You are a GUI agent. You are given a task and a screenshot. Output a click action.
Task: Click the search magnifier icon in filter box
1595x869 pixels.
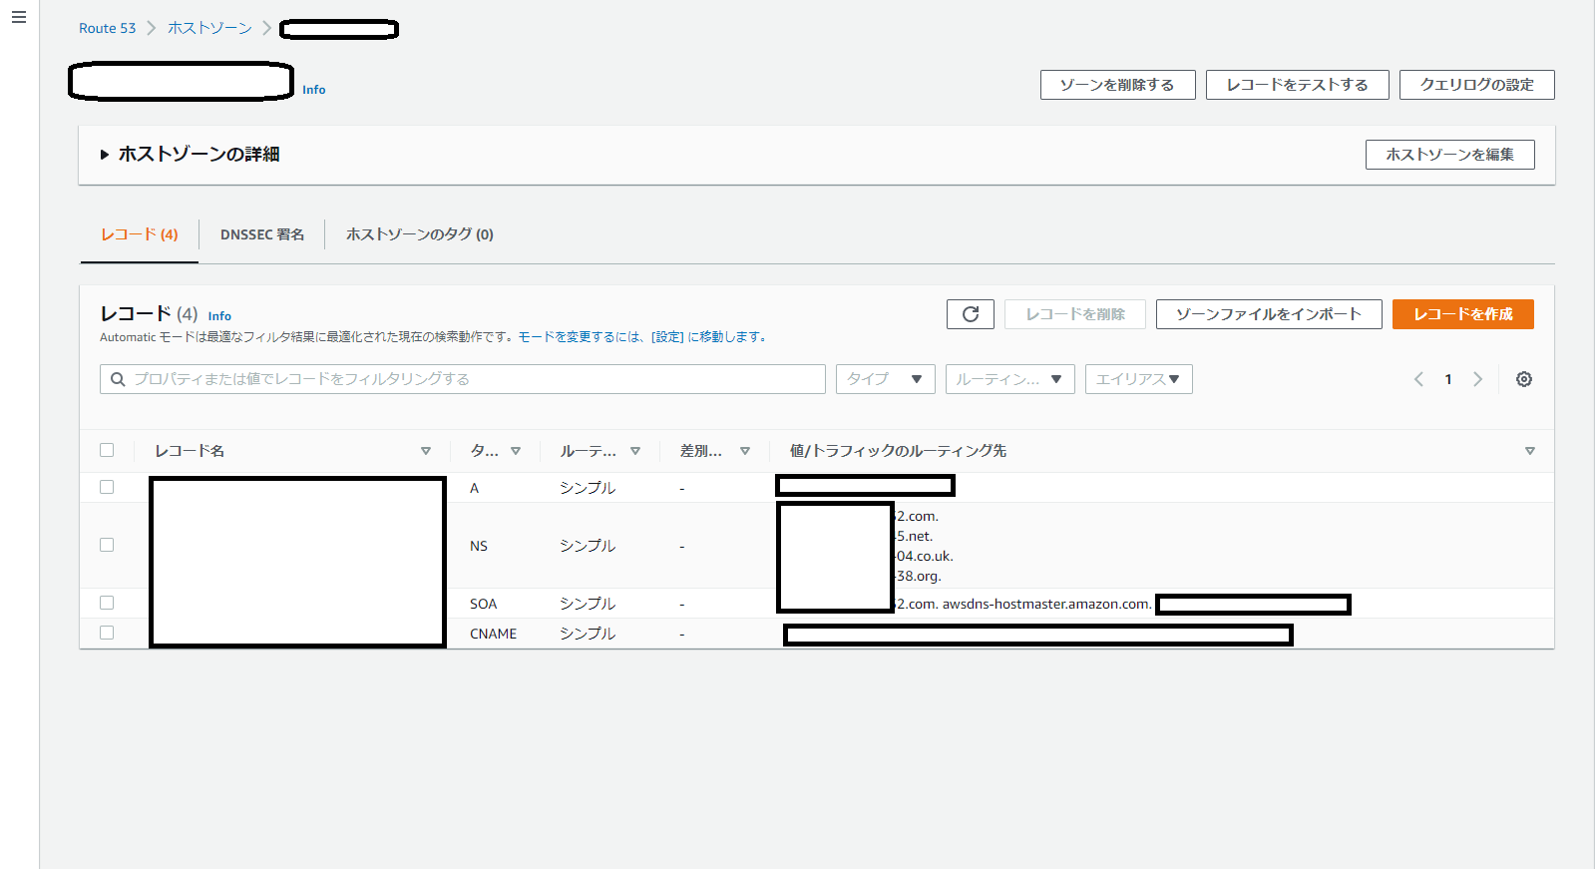click(x=118, y=379)
